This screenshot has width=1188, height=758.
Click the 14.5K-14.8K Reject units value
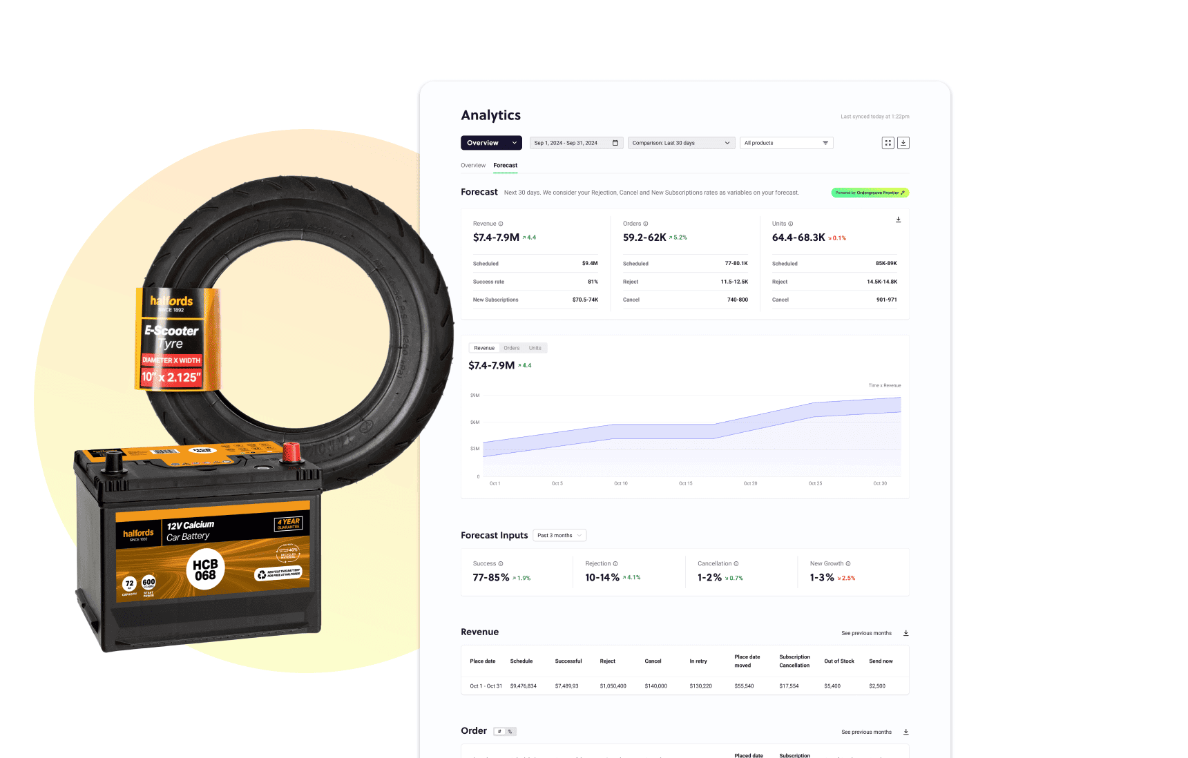coord(882,282)
